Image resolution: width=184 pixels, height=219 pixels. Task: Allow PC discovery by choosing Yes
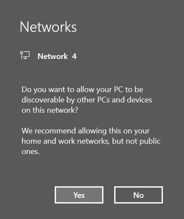pos(79,195)
